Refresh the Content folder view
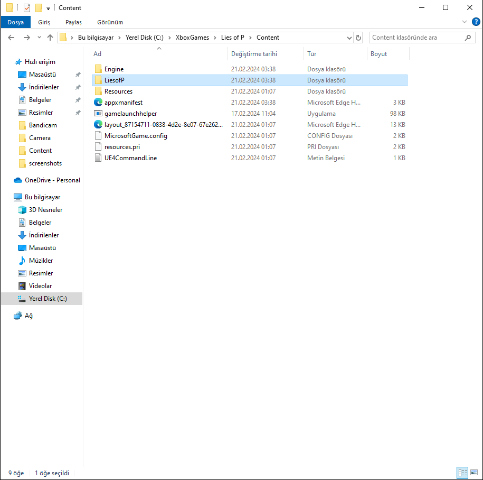This screenshot has height=480, width=483. (x=358, y=38)
